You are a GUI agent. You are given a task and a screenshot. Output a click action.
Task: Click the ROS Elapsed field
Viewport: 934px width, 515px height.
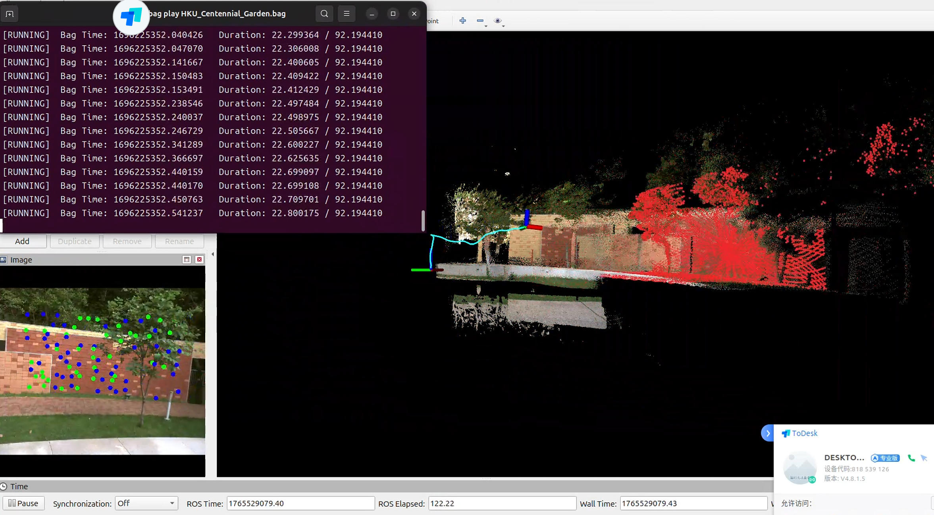502,503
